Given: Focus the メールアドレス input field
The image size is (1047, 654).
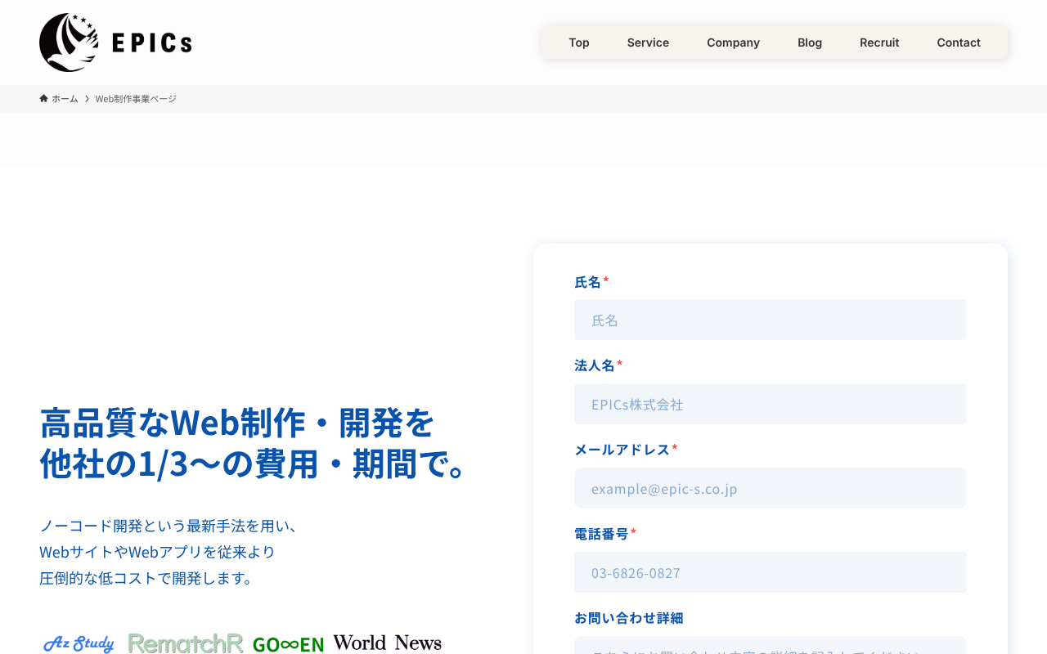Looking at the screenshot, I should [771, 488].
